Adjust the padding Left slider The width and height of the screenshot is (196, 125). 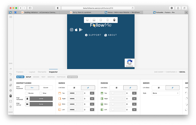(x=117, y=110)
